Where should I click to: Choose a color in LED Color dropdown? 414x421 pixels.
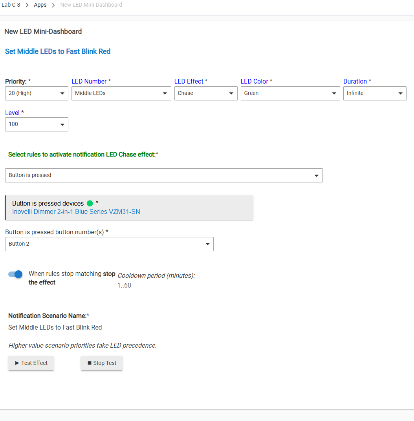point(290,93)
